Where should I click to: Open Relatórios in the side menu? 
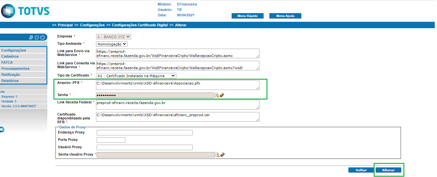[x=23, y=81]
